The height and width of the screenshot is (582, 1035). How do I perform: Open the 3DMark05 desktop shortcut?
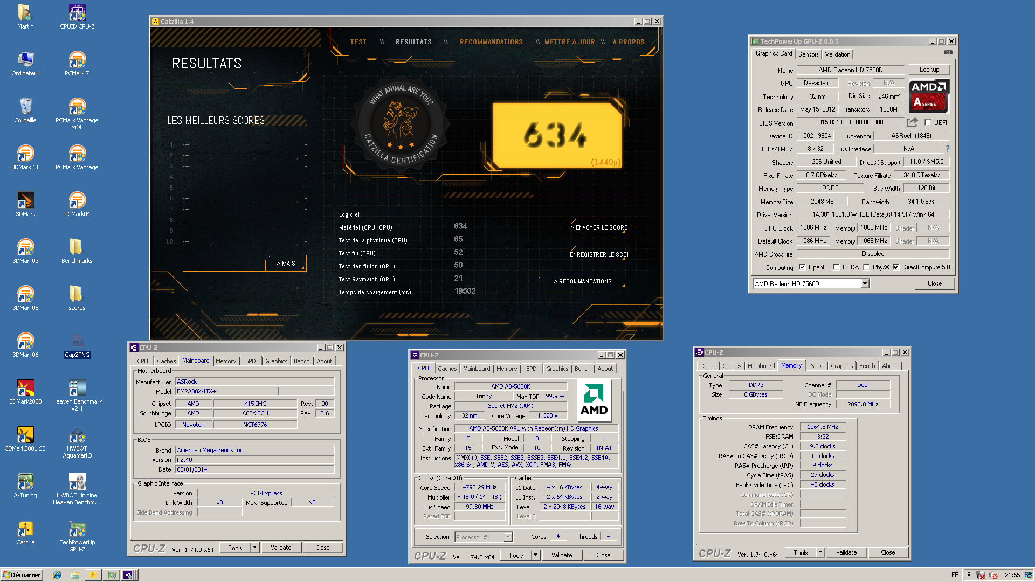click(25, 298)
